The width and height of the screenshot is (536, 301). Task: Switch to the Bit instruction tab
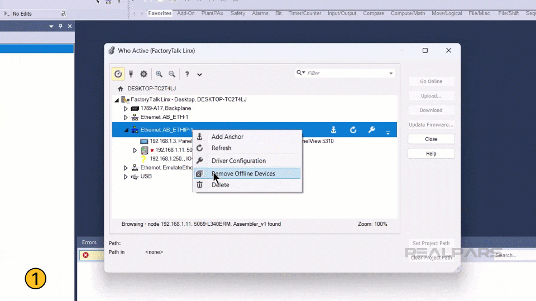tap(279, 13)
